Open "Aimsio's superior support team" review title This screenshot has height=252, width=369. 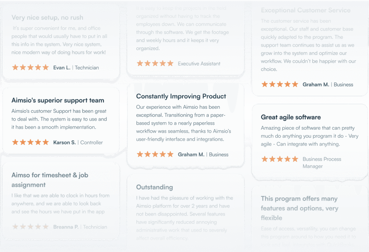[58, 100]
